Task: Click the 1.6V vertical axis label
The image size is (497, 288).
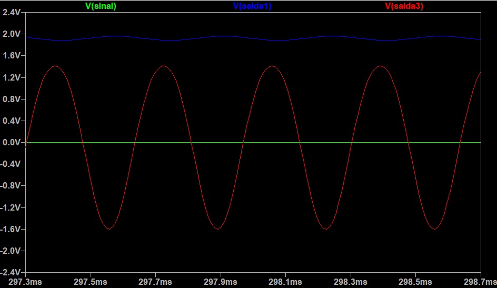Action: (12, 56)
